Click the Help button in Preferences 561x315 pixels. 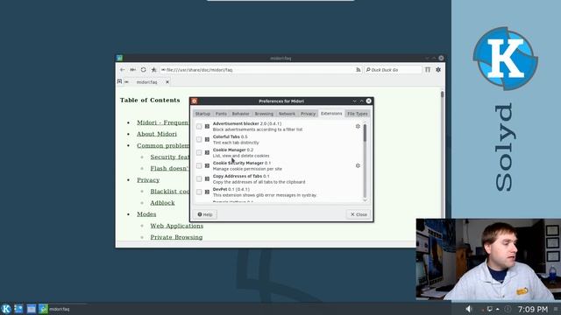205,214
